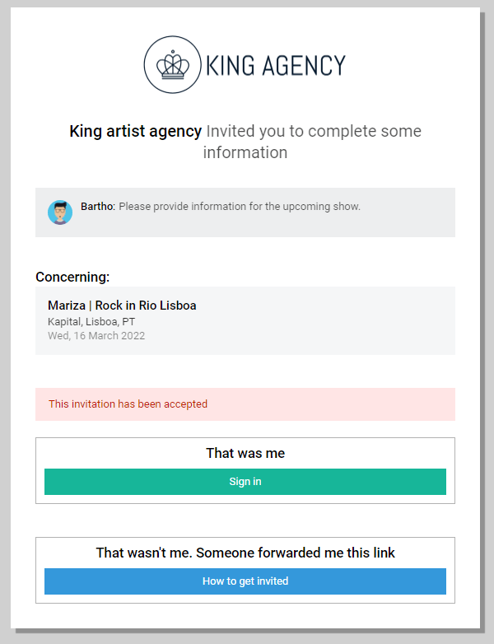Click the That was me heading

(245, 453)
